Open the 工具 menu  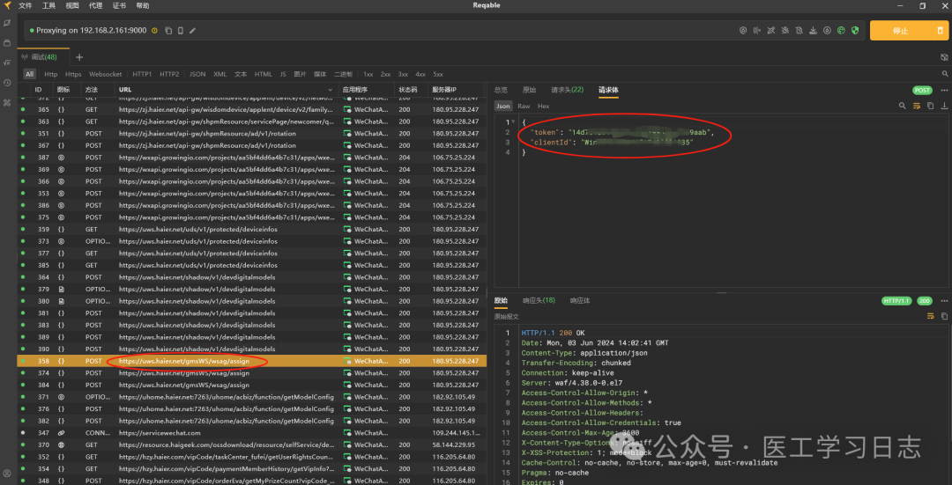click(48, 5)
